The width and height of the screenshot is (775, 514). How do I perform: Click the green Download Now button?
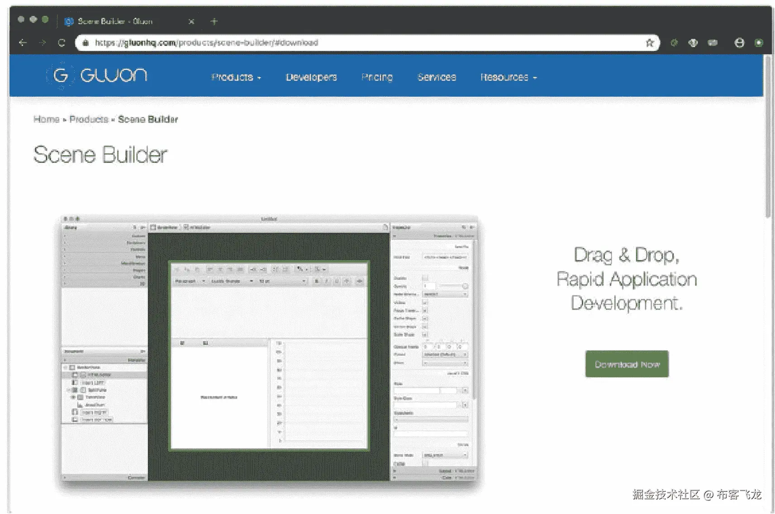click(x=627, y=364)
